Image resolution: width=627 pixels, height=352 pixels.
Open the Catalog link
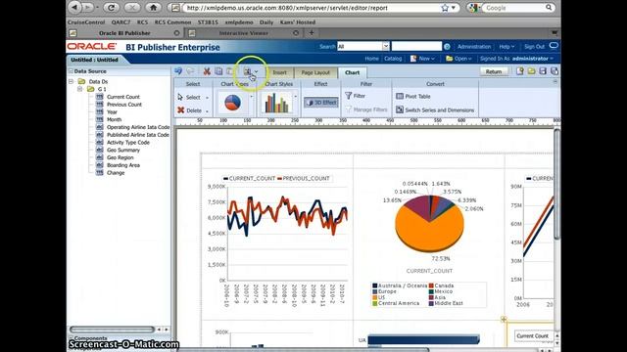tap(393, 59)
